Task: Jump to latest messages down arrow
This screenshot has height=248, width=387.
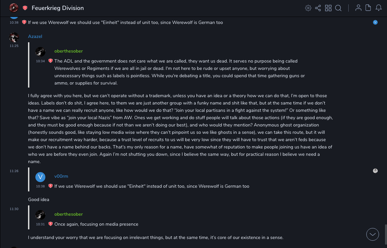Action: coord(373,234)
